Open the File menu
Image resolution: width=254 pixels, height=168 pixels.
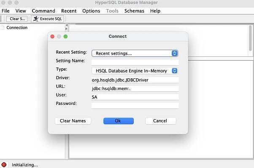(5, 11)
